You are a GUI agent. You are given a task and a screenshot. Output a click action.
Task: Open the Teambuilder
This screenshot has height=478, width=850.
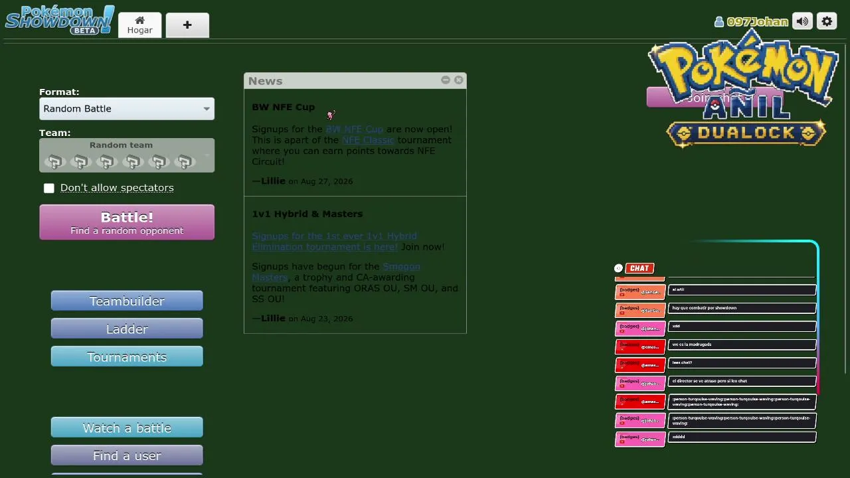(127, 301)
